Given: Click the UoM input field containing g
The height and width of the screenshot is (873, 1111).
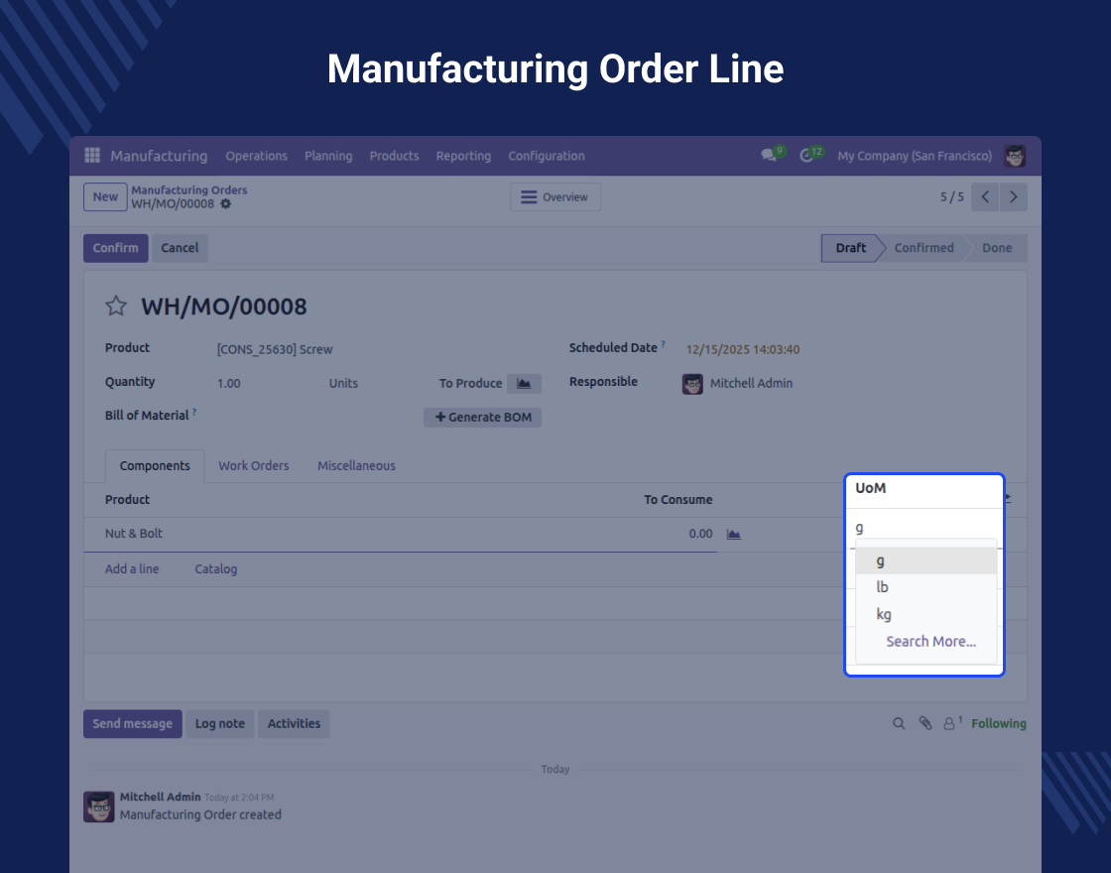Looking at the screenshot, I should (924, 528).
